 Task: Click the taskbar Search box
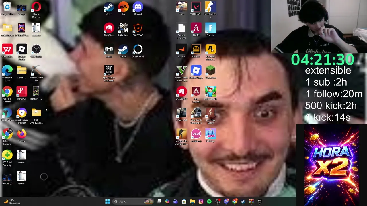coord(134,201)
